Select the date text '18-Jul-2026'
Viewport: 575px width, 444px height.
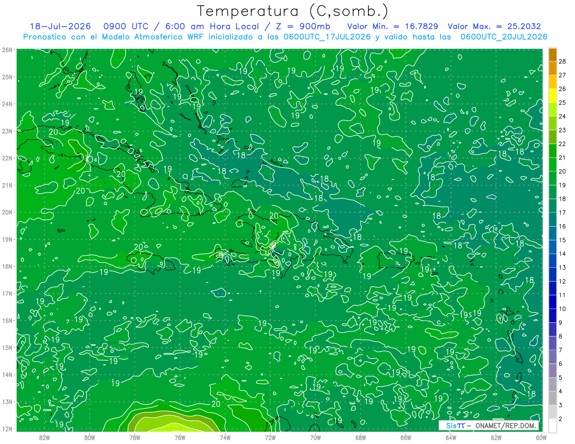click(61, 26)
